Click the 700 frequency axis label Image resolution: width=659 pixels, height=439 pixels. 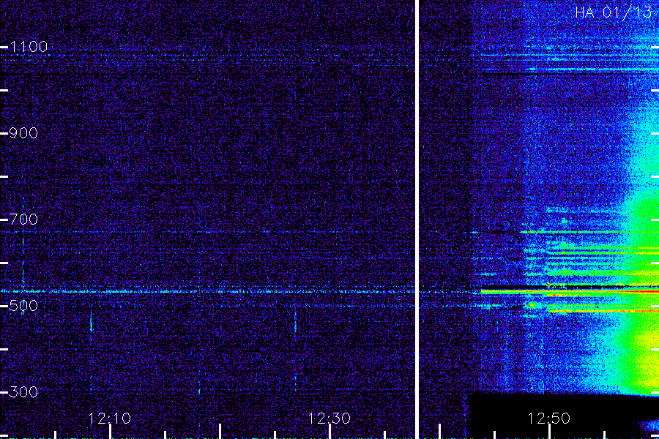point(23,219)
